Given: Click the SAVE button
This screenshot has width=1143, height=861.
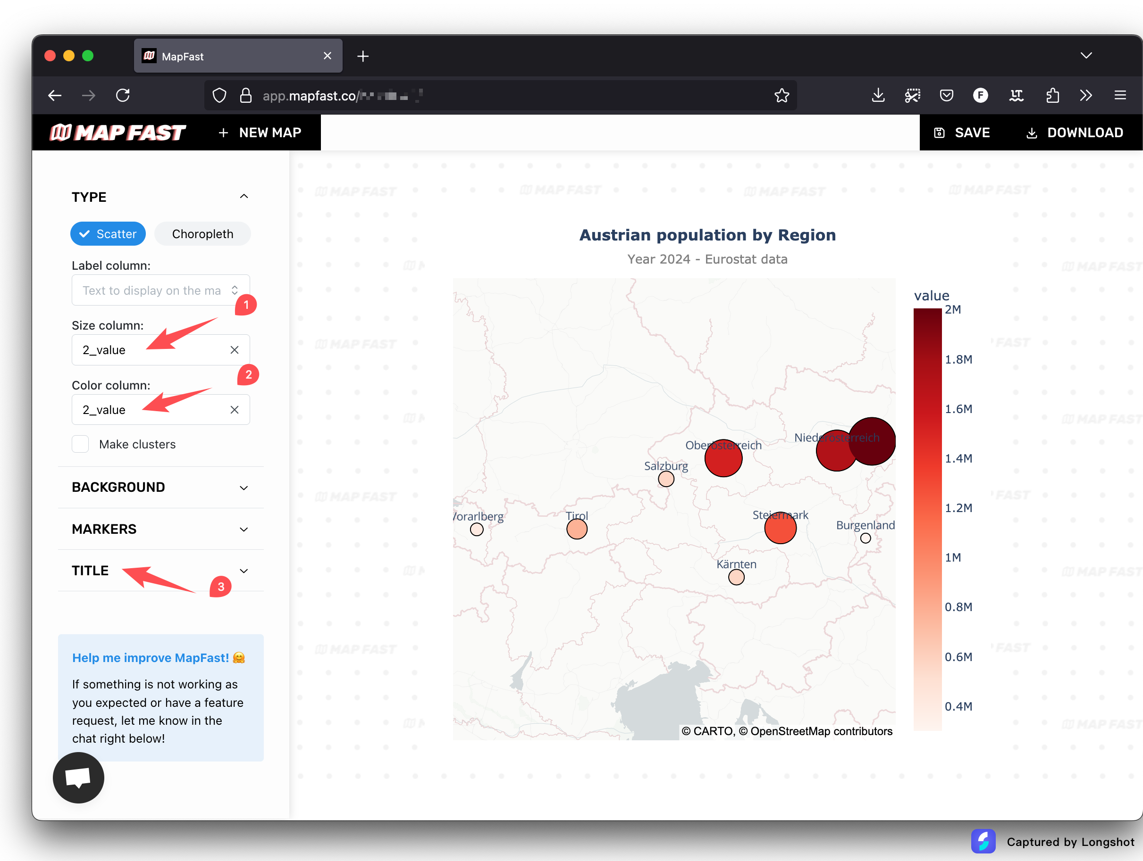Looking at the screenshot, I should pyautogui.click(x=962, y=132).
